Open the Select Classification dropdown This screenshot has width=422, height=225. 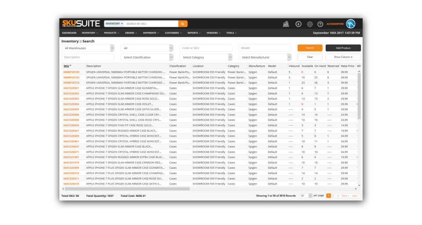click(147, 57)
